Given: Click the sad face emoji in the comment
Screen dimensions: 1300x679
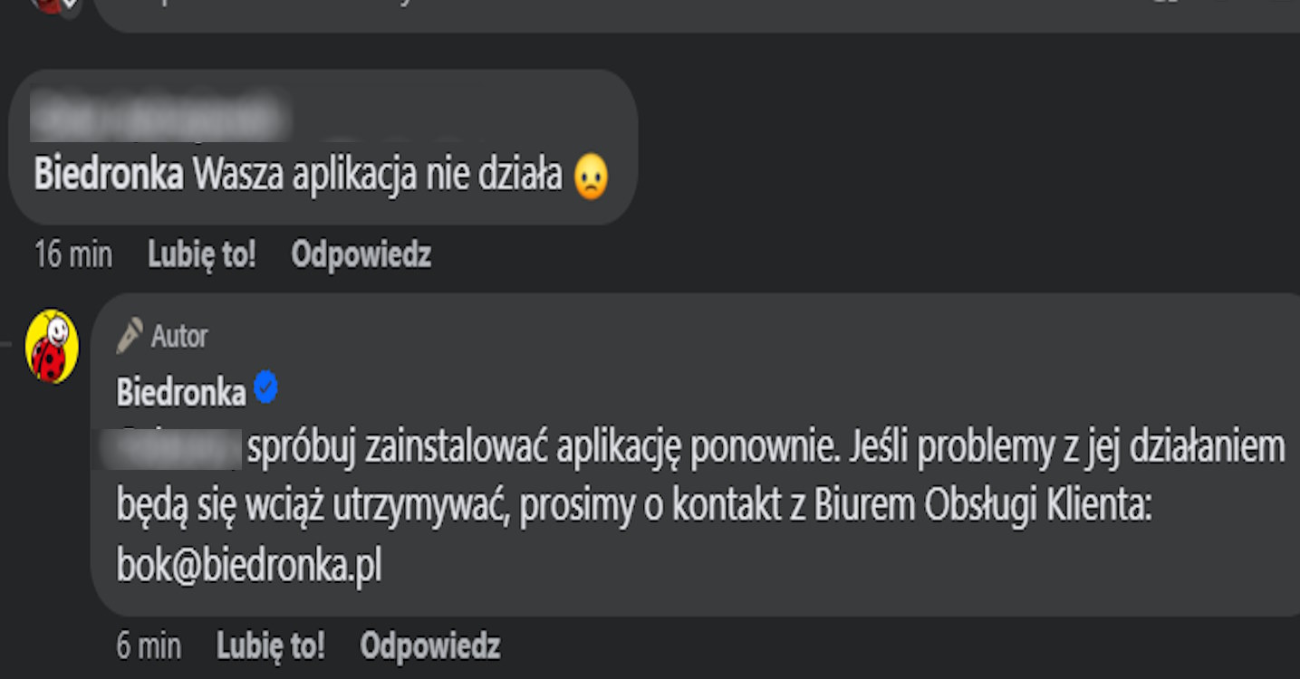Looking at the screenshot, I should [591, 177].
